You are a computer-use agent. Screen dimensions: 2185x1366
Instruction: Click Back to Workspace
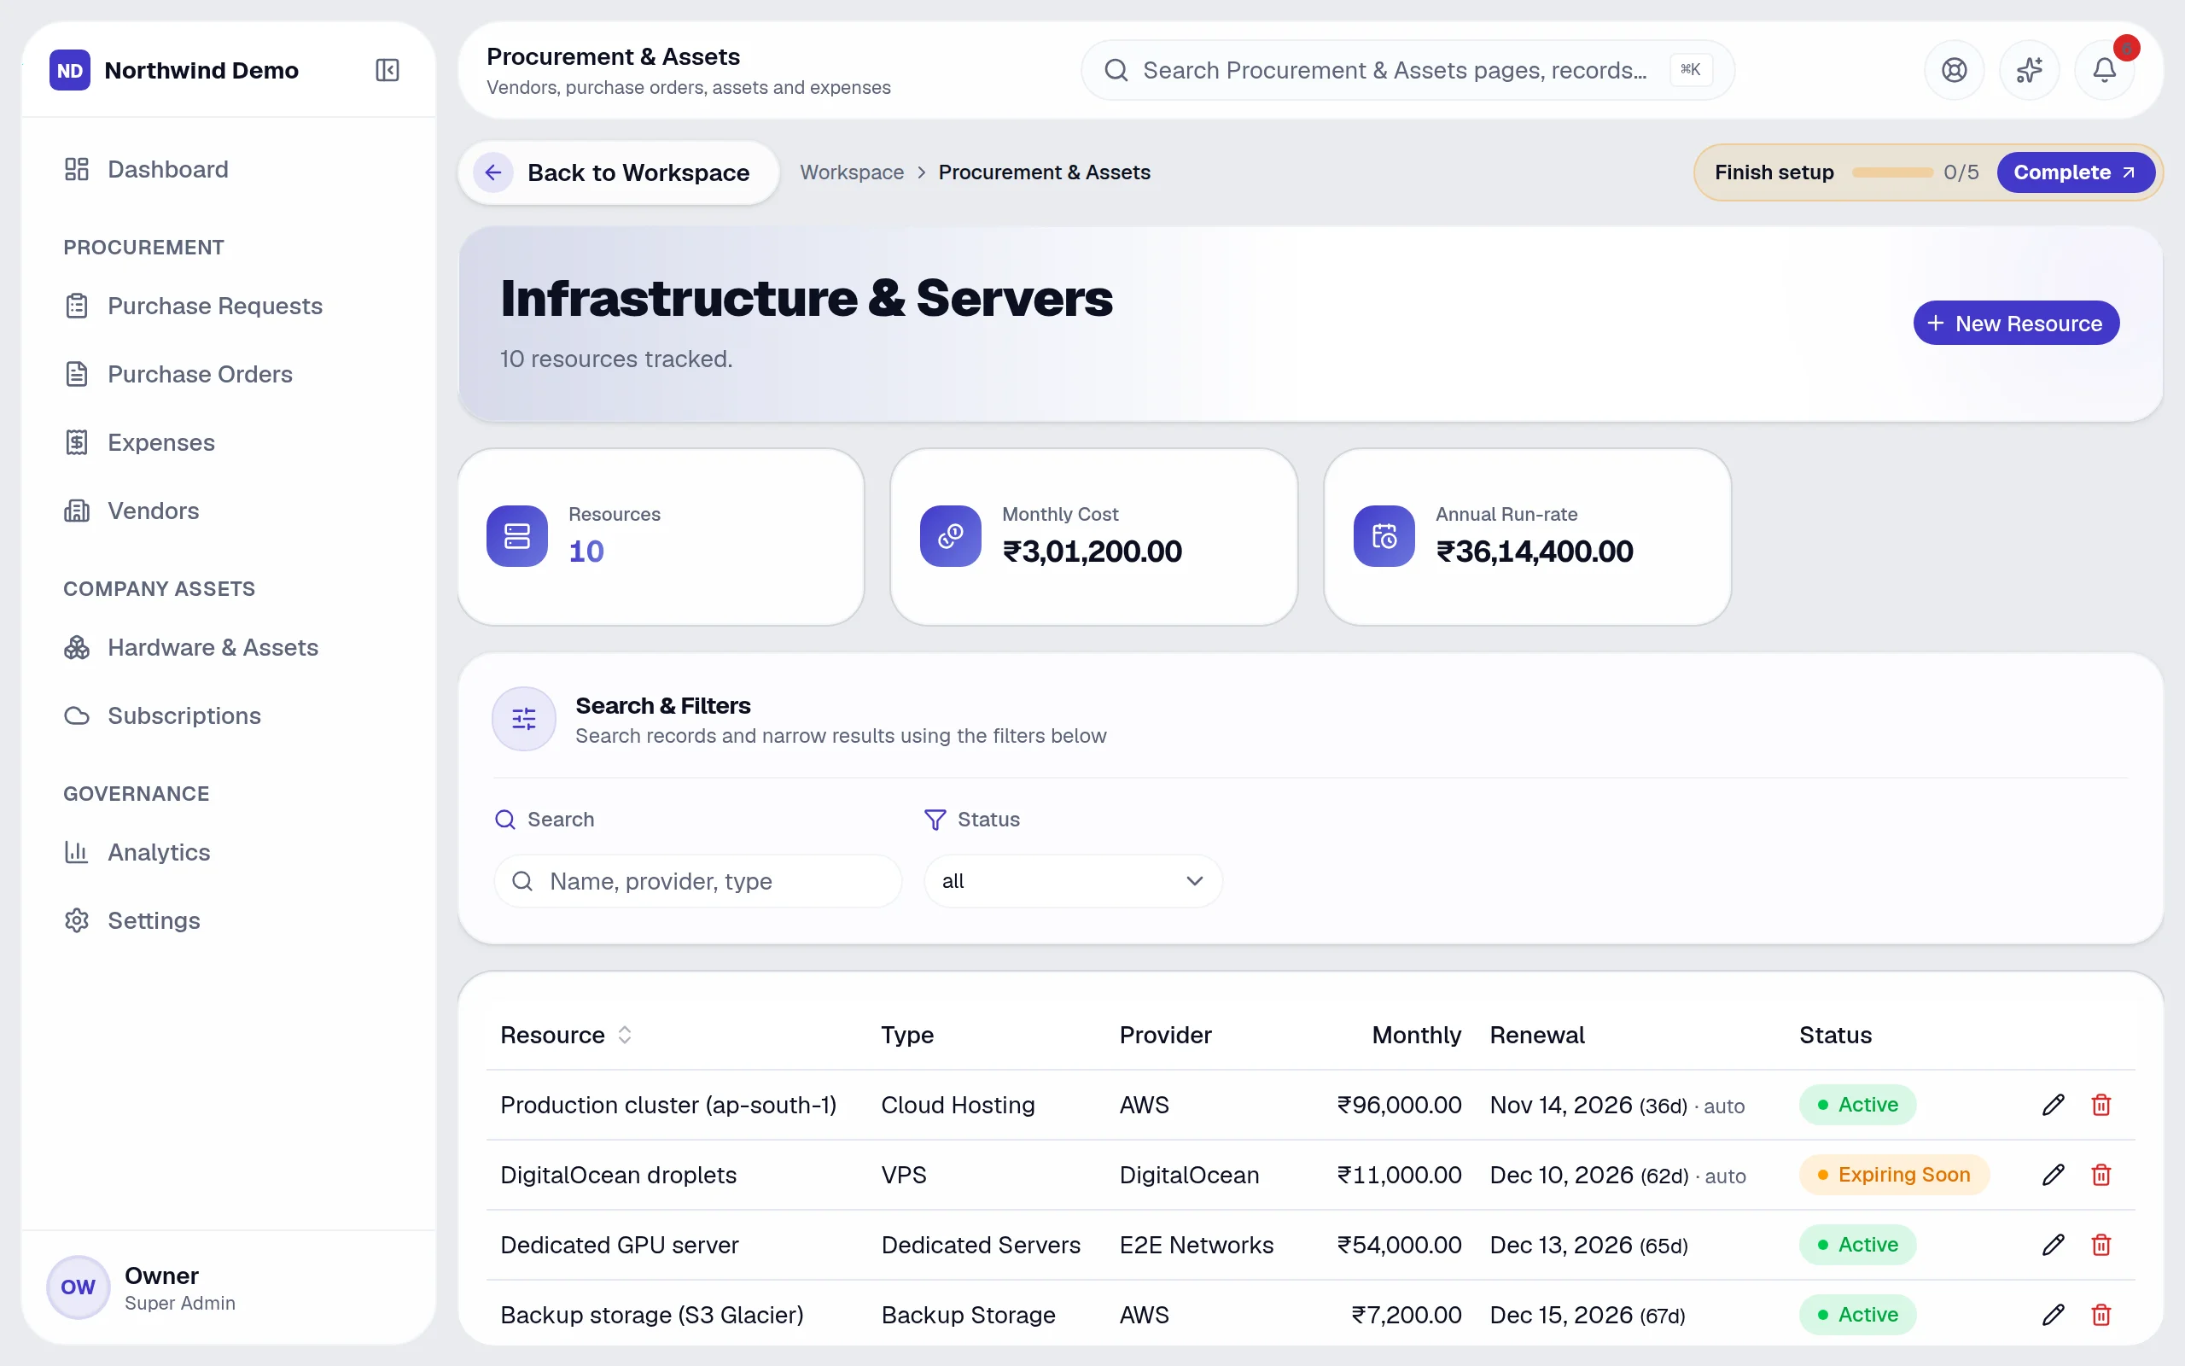click(619, 172)
